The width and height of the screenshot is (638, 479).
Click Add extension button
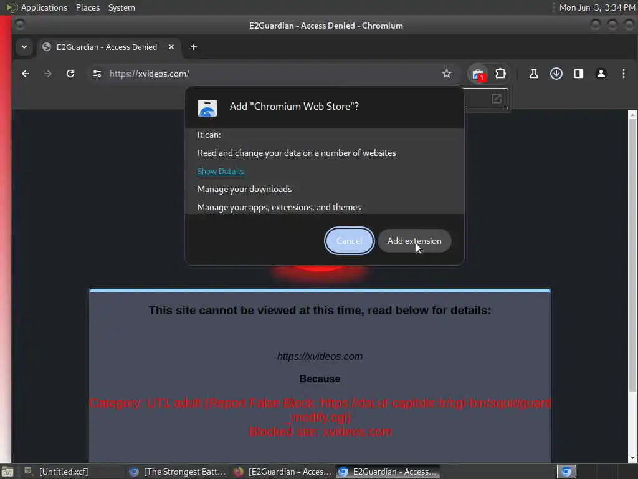414,241
